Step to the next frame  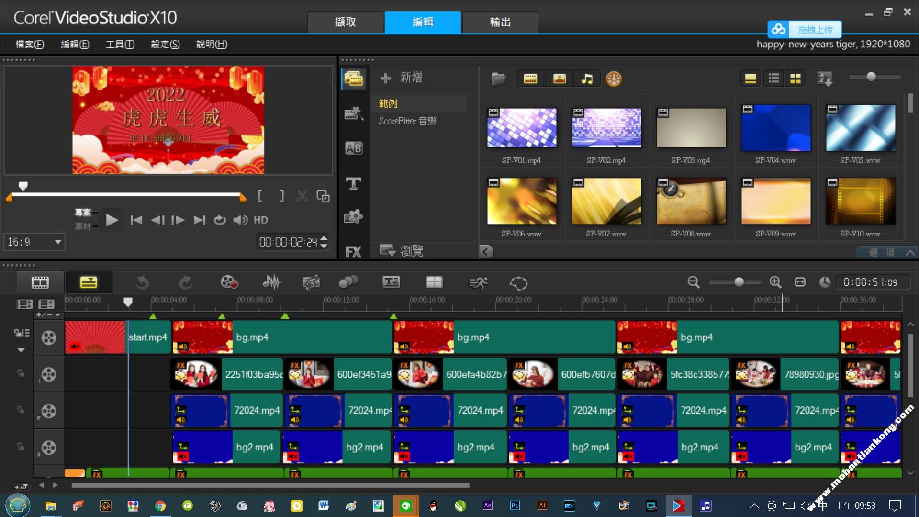[178, 220]
